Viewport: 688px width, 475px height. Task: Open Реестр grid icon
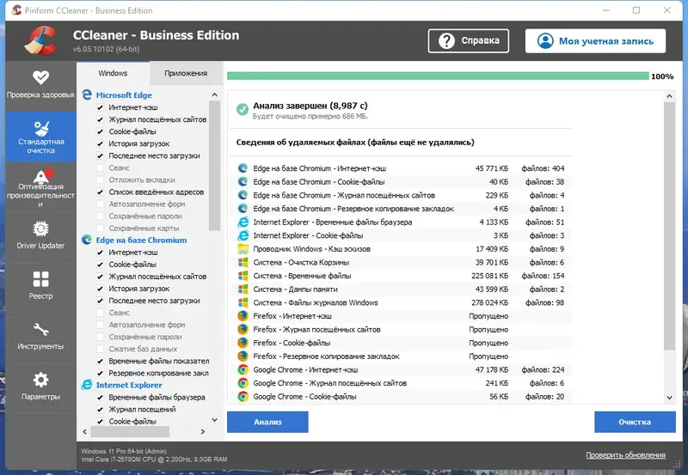pyautogui.click(x=40, y=279)
